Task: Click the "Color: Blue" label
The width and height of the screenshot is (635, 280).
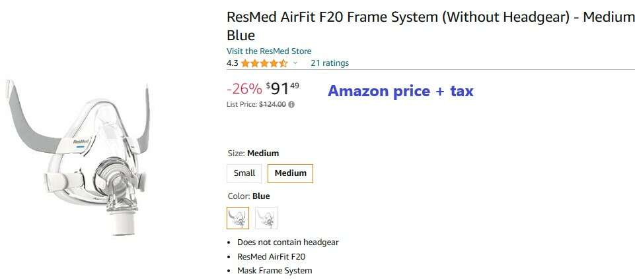Action: (248, 196)
